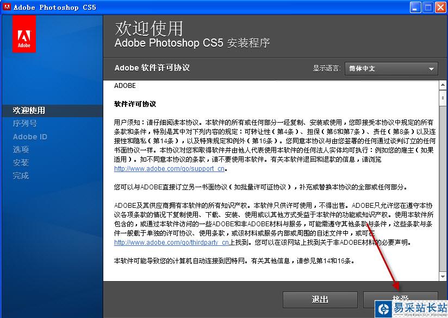The width and height of the screenshot is (448, 318).
Task: Click the 欢迎使用 large title text
Action: coord(149,28)
